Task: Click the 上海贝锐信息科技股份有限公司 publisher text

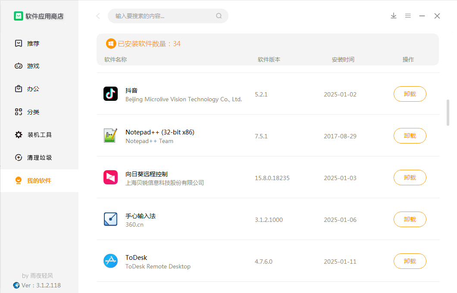Action: point(165,183)
